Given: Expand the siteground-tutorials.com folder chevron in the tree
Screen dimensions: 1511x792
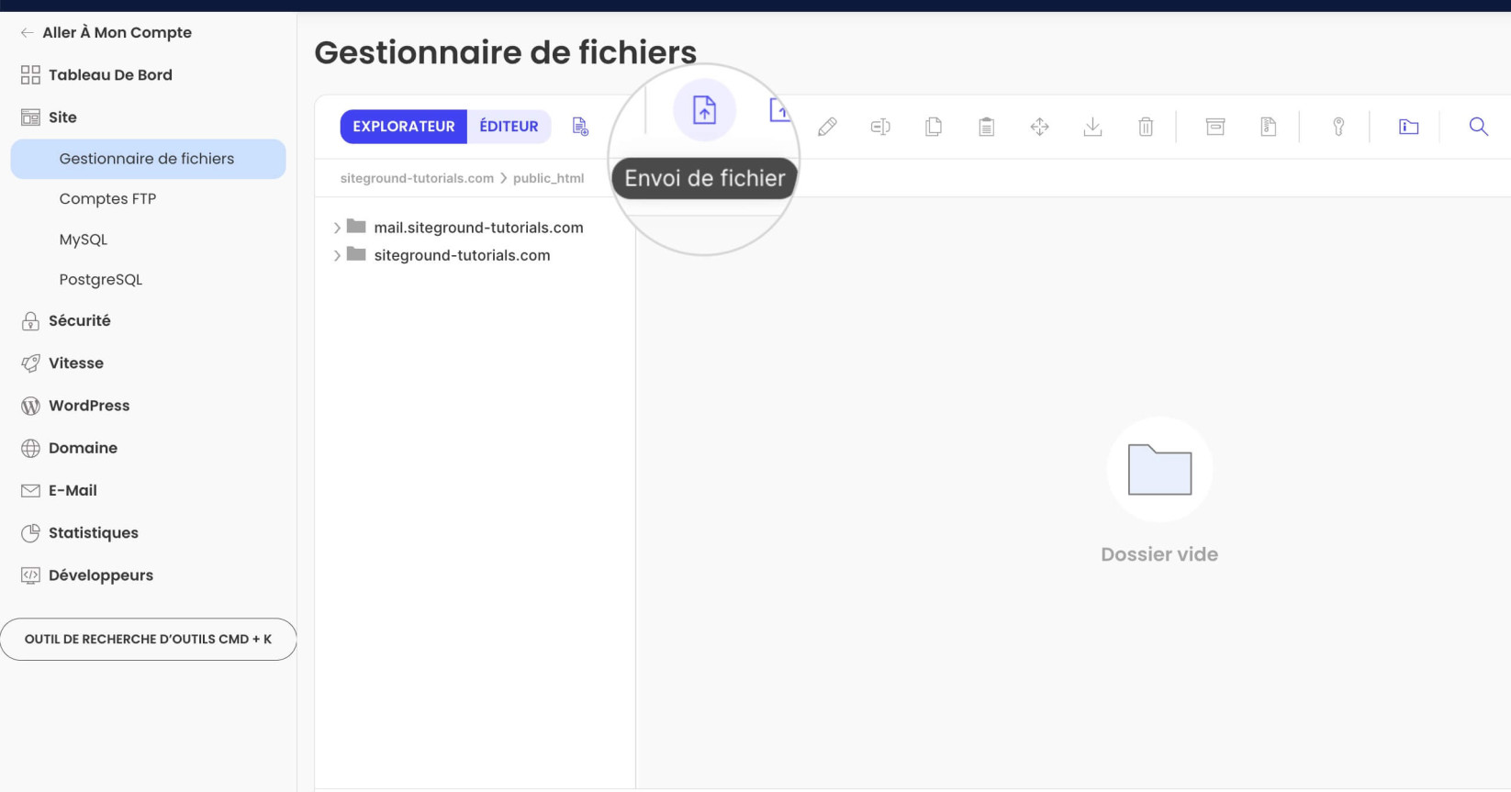Looking at the screenshot, I should tap(337, 255).
